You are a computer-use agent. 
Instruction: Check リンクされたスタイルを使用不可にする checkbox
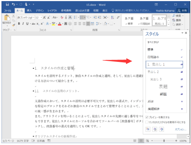147,122
